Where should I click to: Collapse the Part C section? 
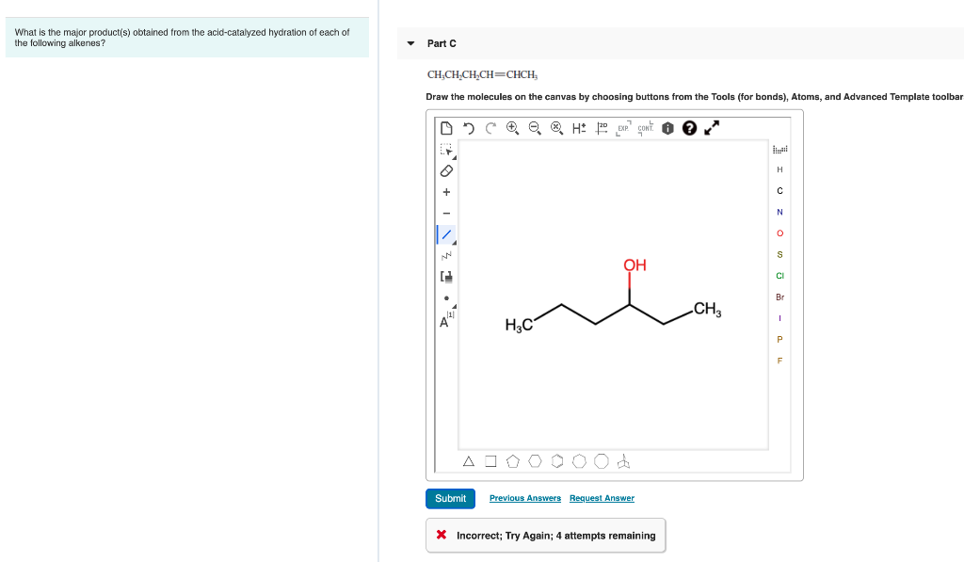[410, 43]
